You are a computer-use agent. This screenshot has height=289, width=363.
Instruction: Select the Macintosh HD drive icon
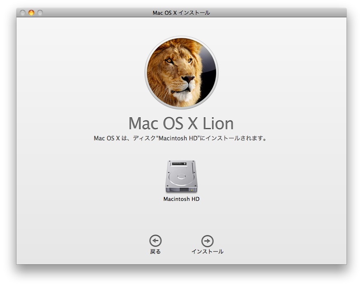[x=181, y=177]
